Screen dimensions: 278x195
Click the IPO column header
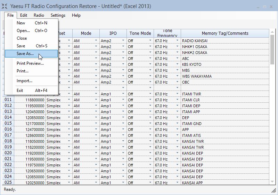[113, 33]
